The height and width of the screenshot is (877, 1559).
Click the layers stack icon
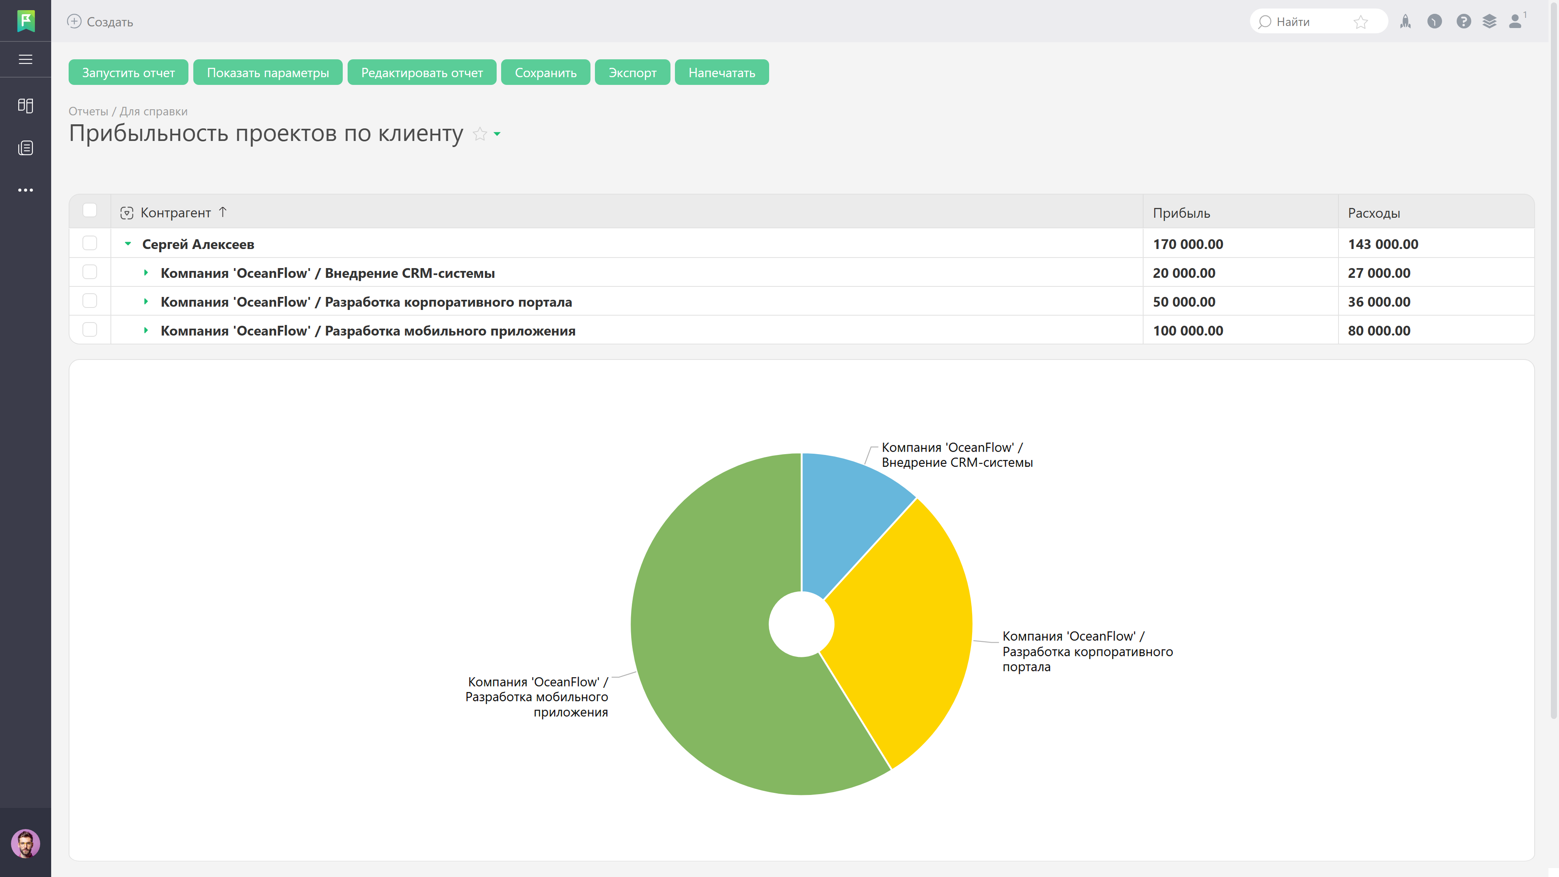[x=1490, y=22]
